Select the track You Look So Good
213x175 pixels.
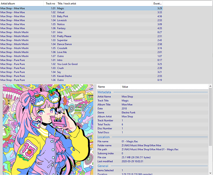[81, 64]
